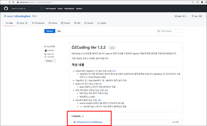207x126 pixels.
Task: Select the Code tab
Action: [9, 23]
